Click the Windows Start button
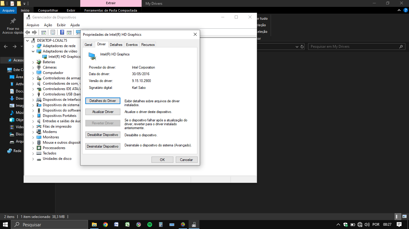The image size is (409, 229). [x=5, y=225]
